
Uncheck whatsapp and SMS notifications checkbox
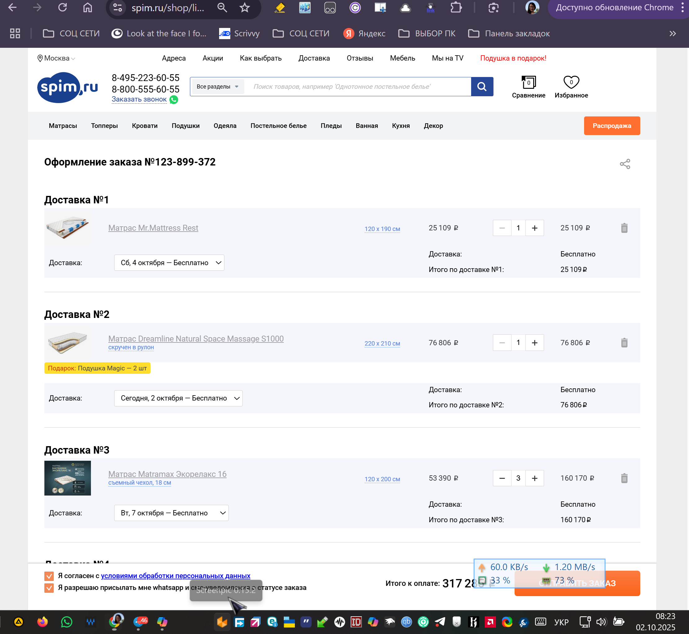pos(49,588)
